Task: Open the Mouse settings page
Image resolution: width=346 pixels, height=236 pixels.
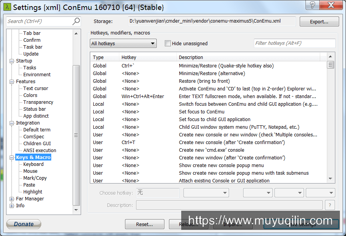Action: (30, 171)
